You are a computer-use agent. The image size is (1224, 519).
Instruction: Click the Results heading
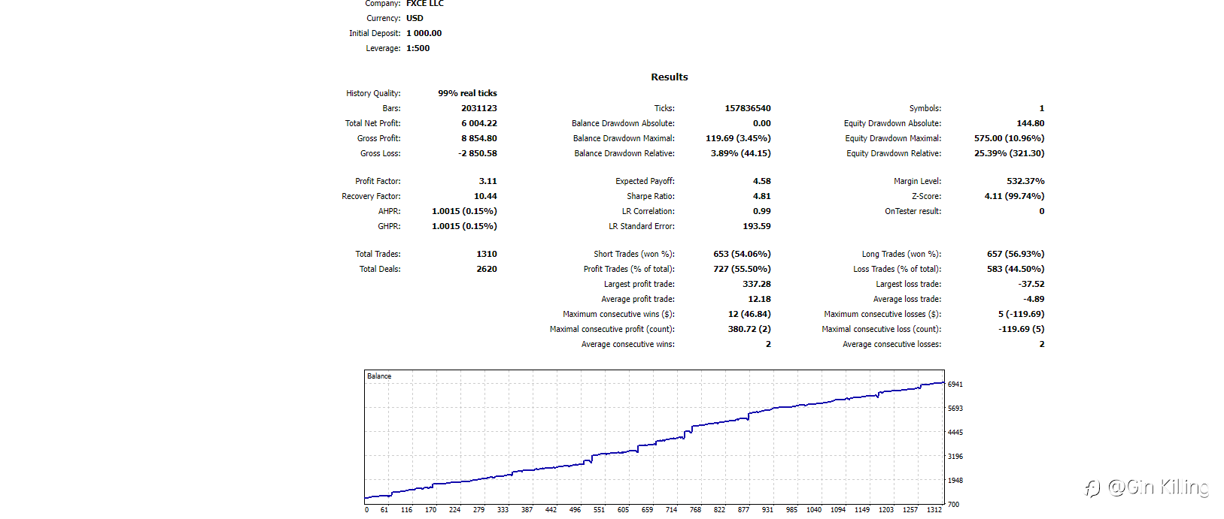tap(670, 77)
